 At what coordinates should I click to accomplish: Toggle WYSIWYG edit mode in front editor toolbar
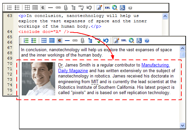click(x=116, y=41)
